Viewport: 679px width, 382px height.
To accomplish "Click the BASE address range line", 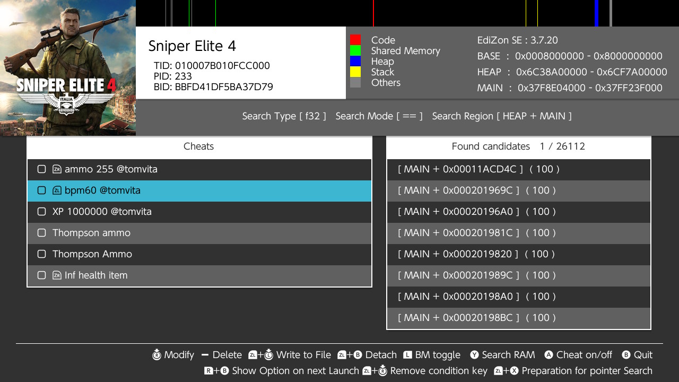I will coord(570,56).
